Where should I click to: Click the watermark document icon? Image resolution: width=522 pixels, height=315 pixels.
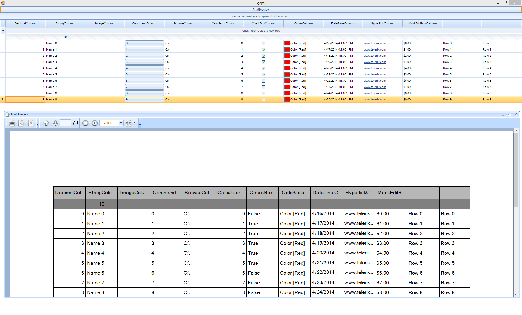tap(31, 123)
